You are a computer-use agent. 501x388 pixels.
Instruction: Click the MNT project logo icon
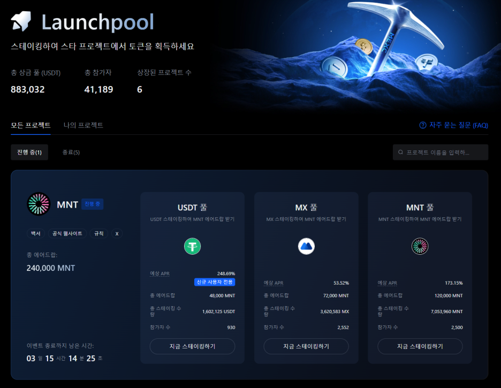[39, 204]
